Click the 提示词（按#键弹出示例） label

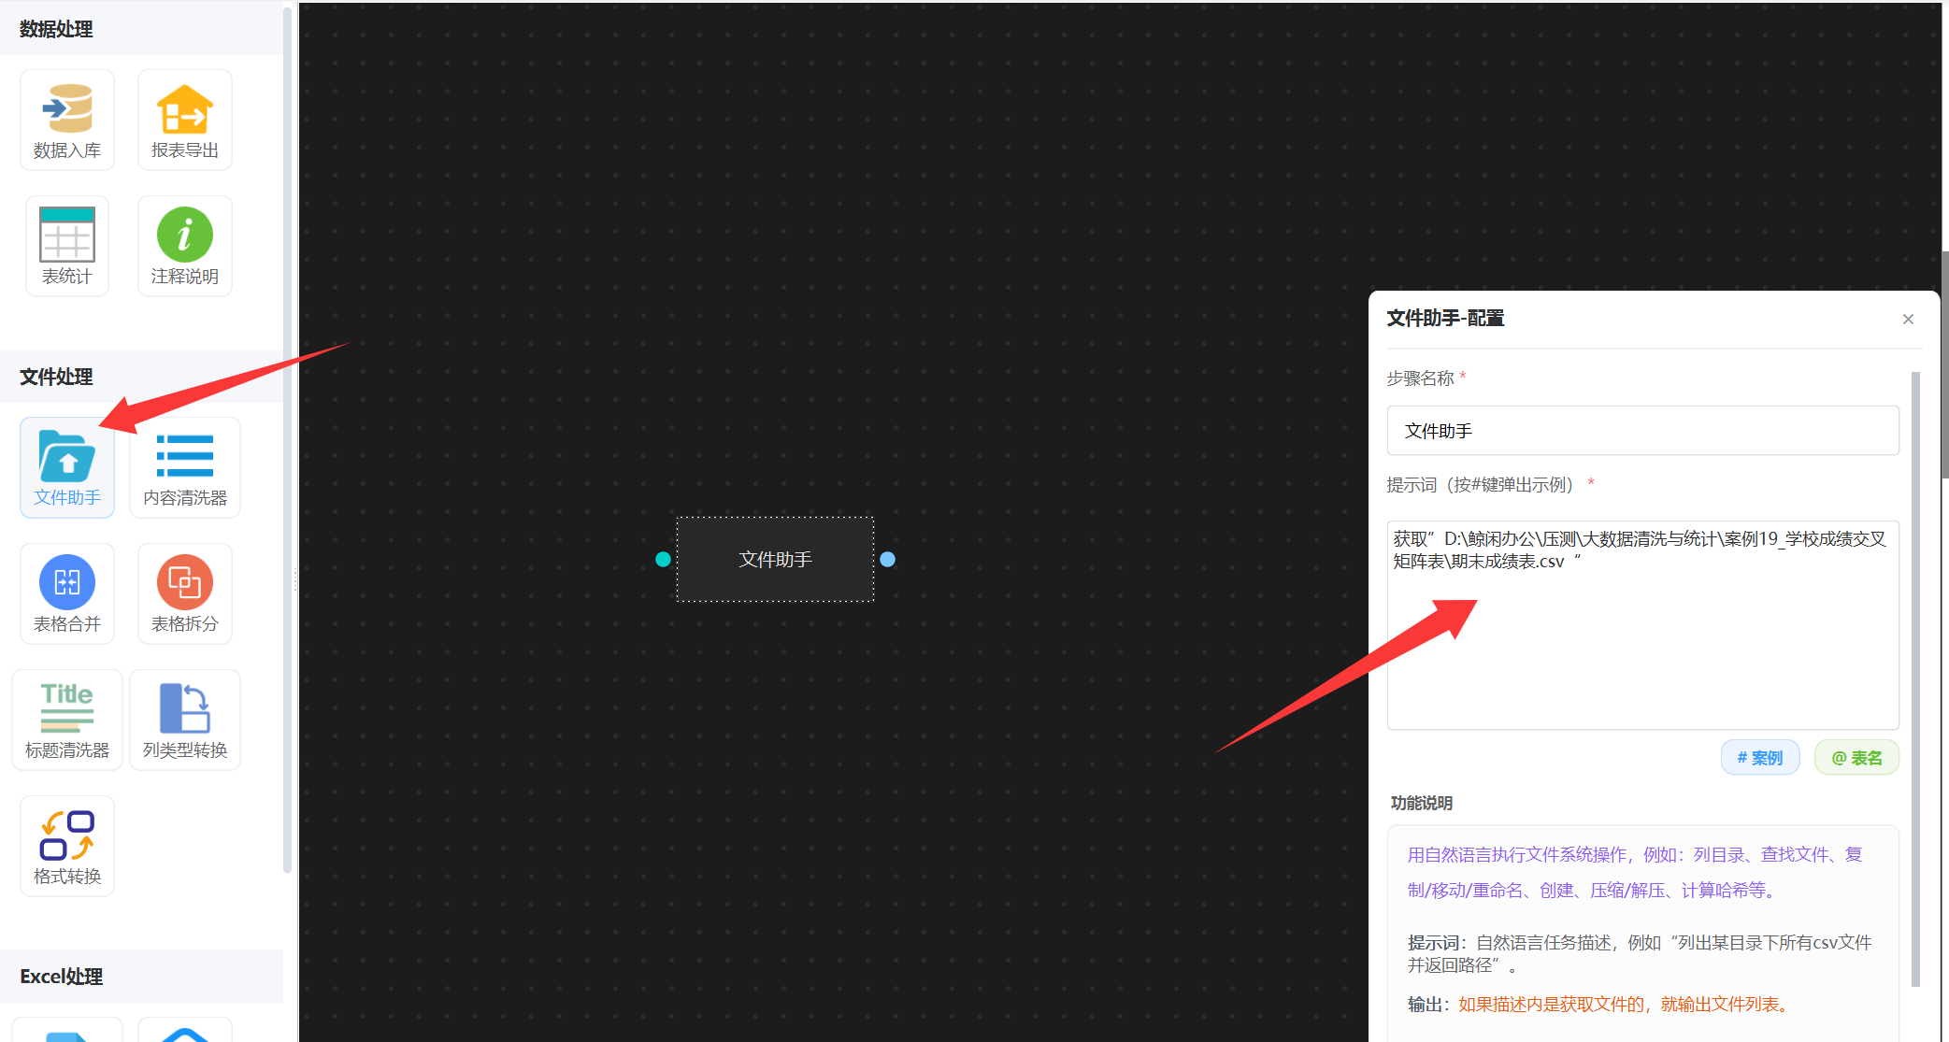[1483, 485]
